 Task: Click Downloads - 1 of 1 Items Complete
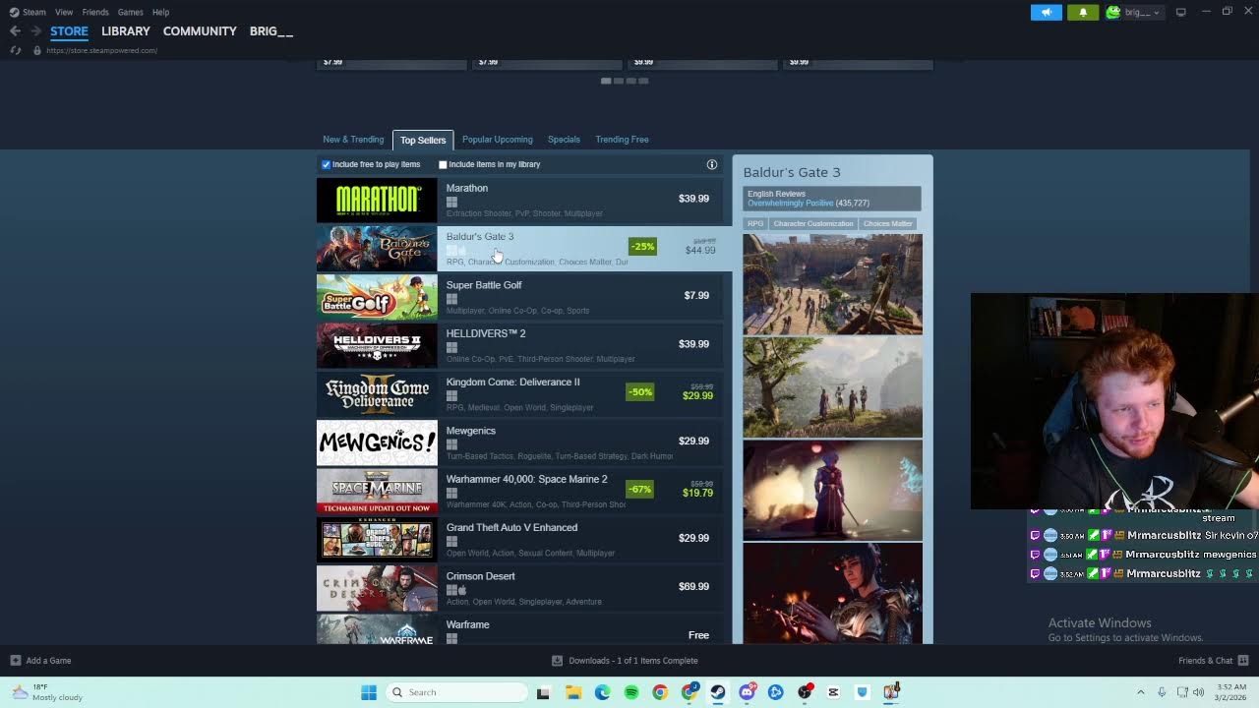pyautogui.click(x=633, y=661)
